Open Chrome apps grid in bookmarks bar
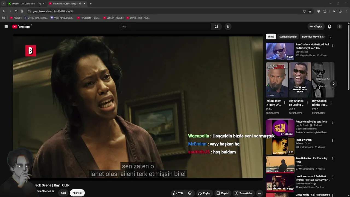 click(3, 18)
